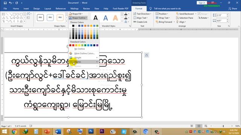Click Create Link in the Text group
Viewport: 241px width, 135px height.
tap(140, 22)
